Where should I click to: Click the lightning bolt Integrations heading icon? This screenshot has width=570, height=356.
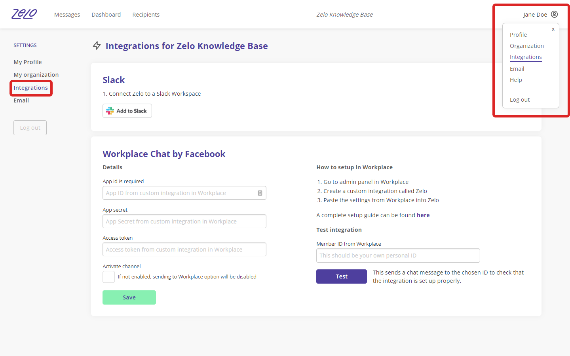[97, 46]
